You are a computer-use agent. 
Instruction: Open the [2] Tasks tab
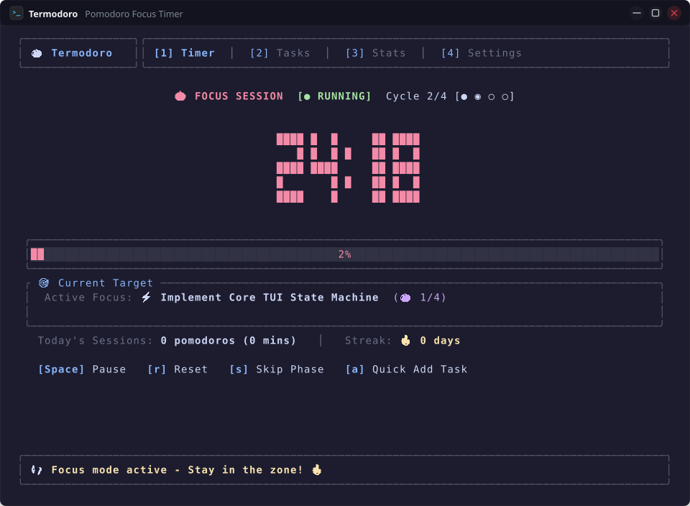(x=280, y=53)
